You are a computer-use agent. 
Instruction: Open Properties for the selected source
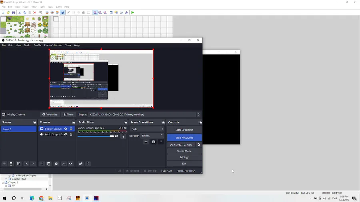click(50, 115)
